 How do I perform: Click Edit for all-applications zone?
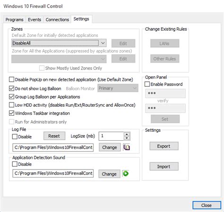(x=123, y=59)
